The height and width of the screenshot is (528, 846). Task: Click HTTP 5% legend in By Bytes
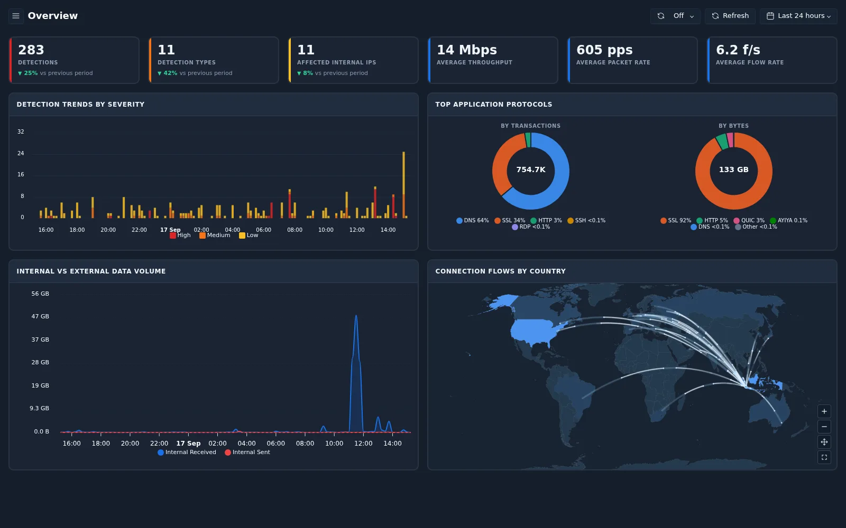pos(712,221)
